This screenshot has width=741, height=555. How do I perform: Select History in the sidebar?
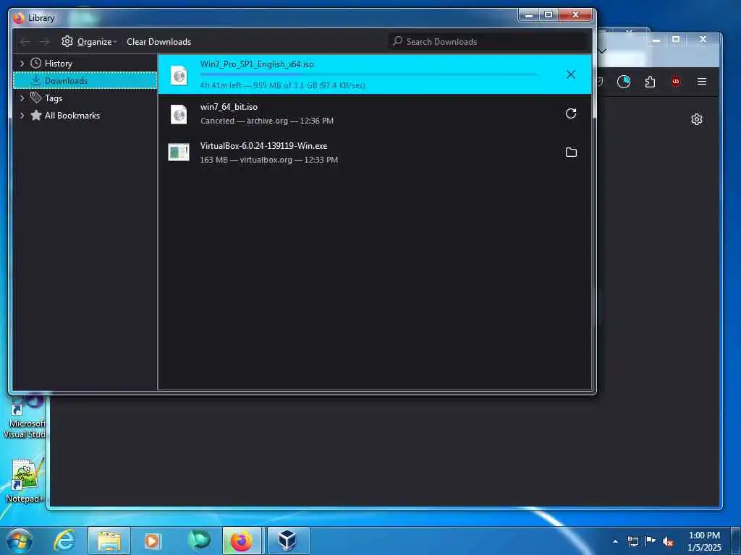(58, 64)
